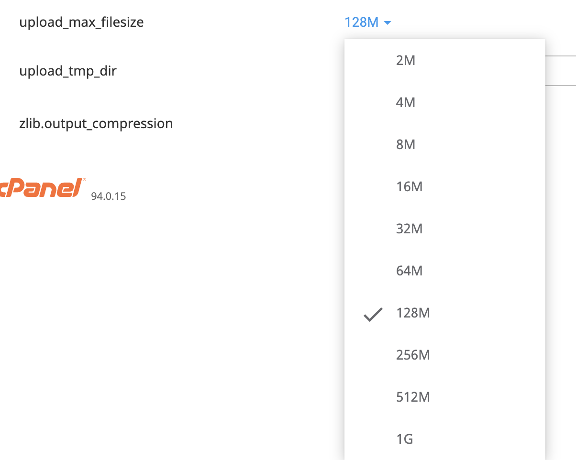576x460 pixels.
Task: Set the value to 64M
Action: pyautogui.click(x=445, y=271)
